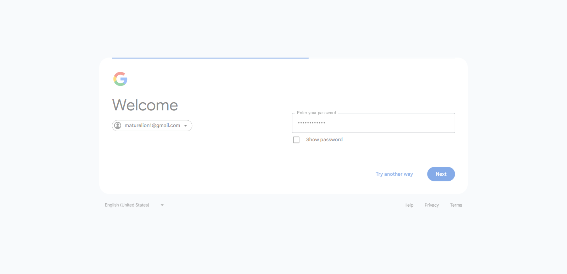The height and width of the screenshot is (274, 567).
Task: Click the Welcome heading
Action: (x=145, y=105)
